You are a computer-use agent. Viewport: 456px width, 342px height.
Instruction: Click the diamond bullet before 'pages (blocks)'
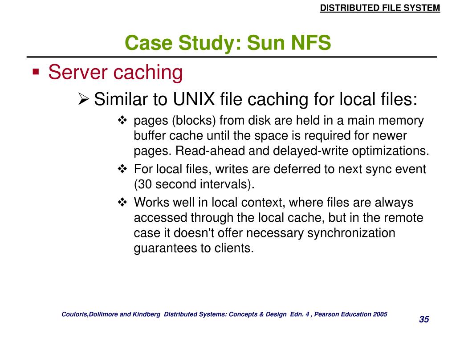click(x=122, y=120)
